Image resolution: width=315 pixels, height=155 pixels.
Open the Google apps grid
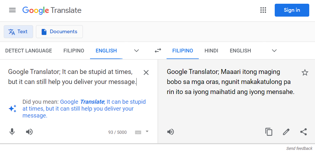click(x=263, y=10)
